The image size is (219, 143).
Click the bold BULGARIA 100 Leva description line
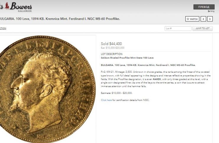(148, 65)
